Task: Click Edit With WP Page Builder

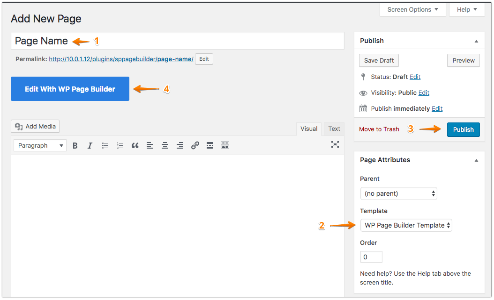Action: pos(70,89)
